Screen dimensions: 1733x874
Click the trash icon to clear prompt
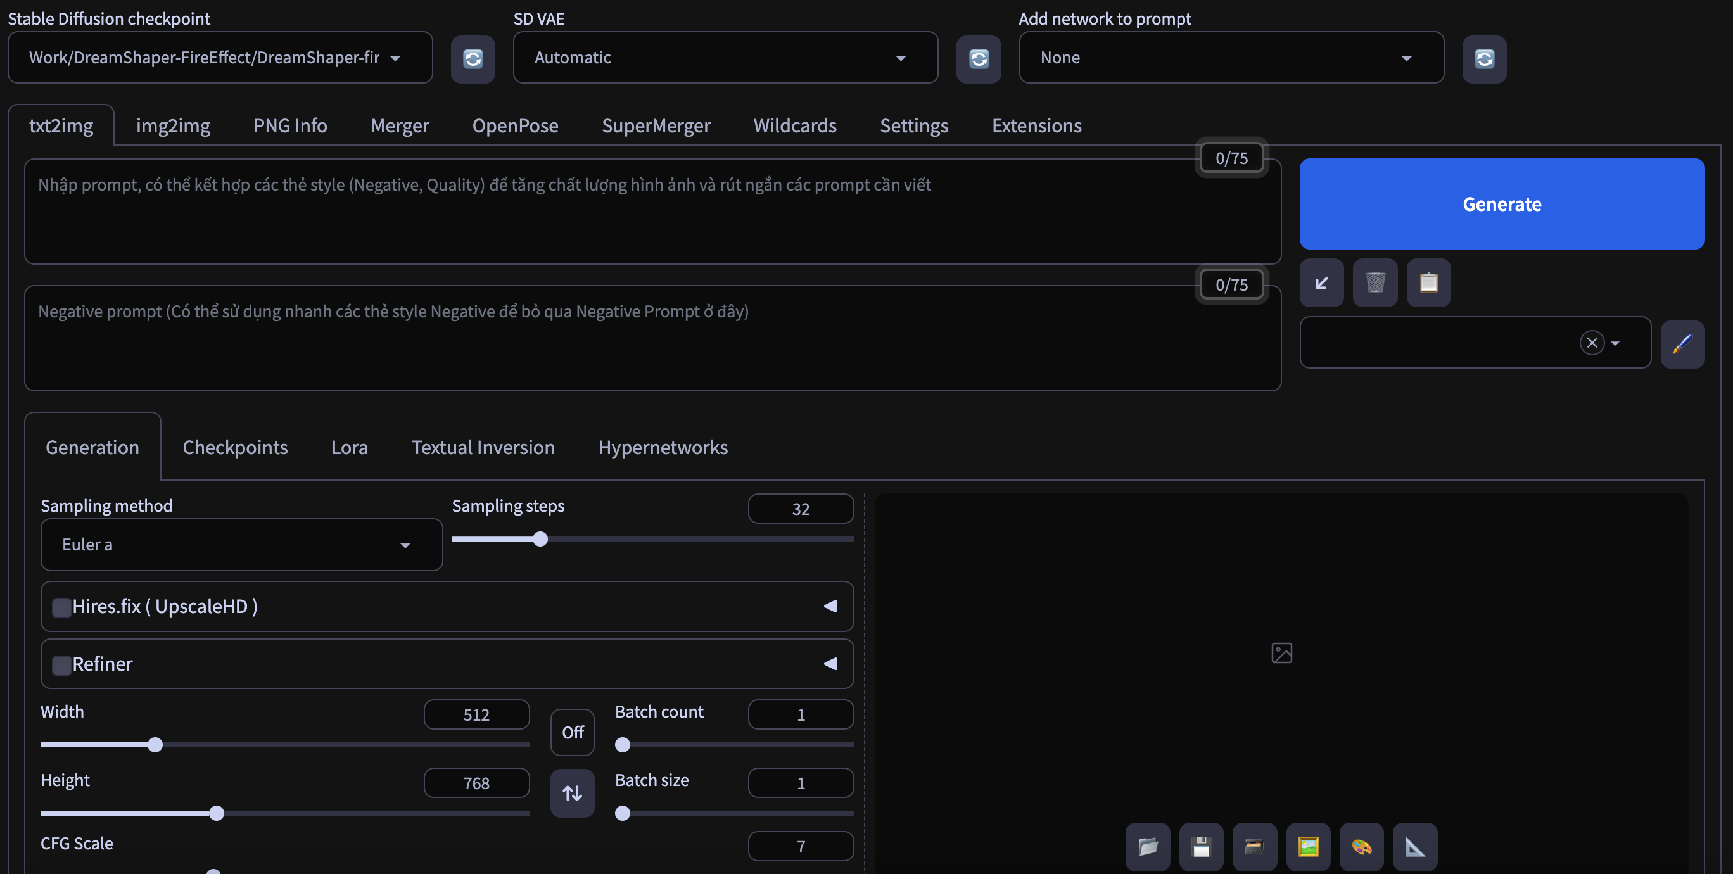click(x=1374, y=282)
